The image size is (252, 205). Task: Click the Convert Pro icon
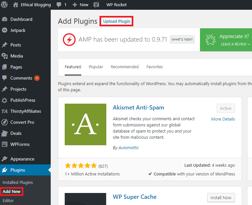coord(5,122)
